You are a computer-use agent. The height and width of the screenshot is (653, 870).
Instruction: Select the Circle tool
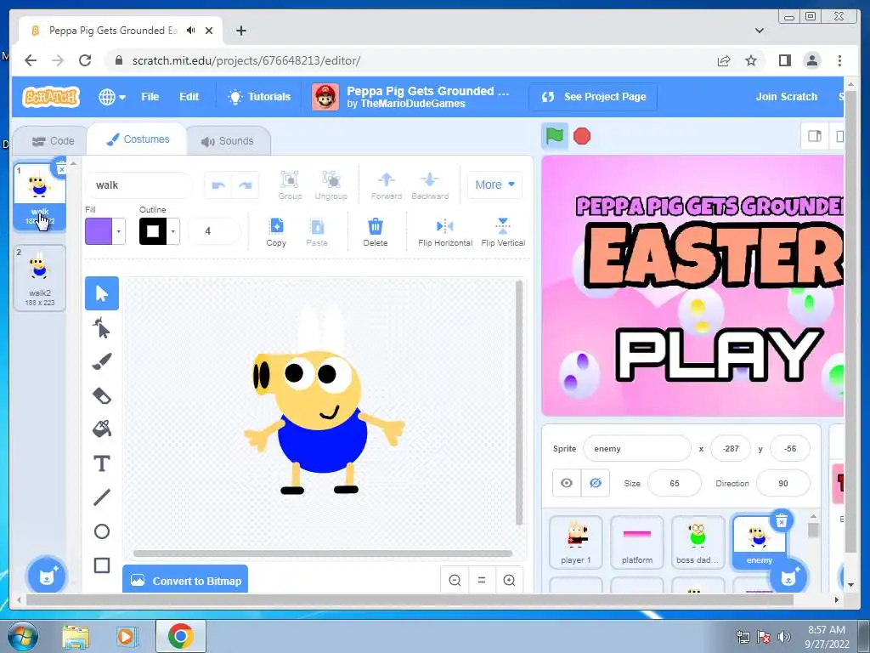click(102, 531)
